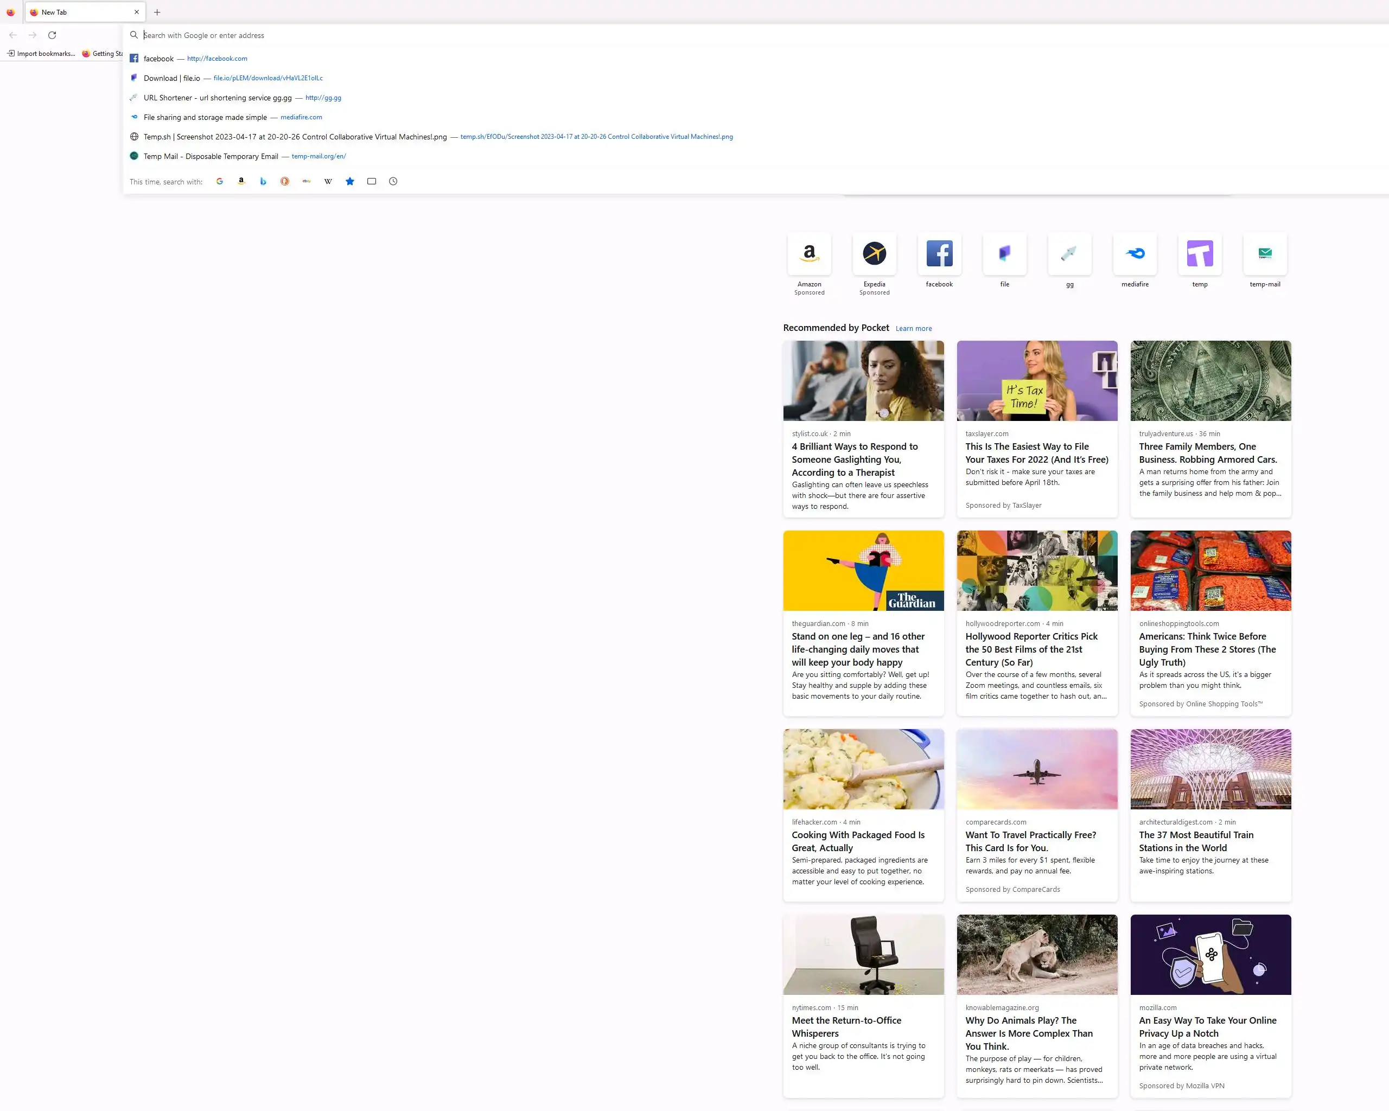Search open tabs using the tabs icon
The height and width of the screenshot is (1111, 1389).
[x=372, y=182]
